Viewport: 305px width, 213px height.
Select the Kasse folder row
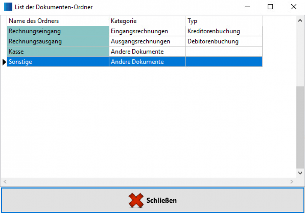pyautogui.click(x=58, y=51)
